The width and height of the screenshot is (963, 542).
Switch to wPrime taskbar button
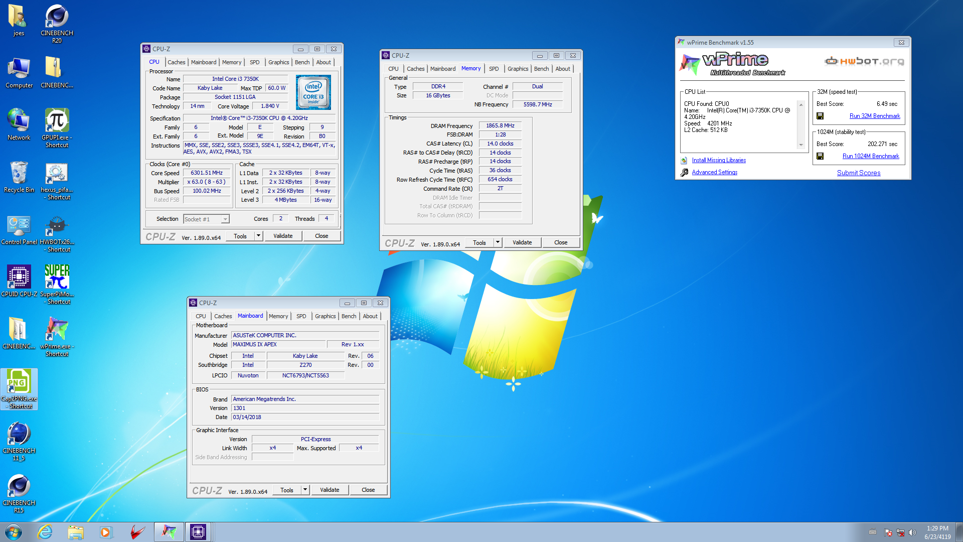pyautogui.click(x=169, y=532)
